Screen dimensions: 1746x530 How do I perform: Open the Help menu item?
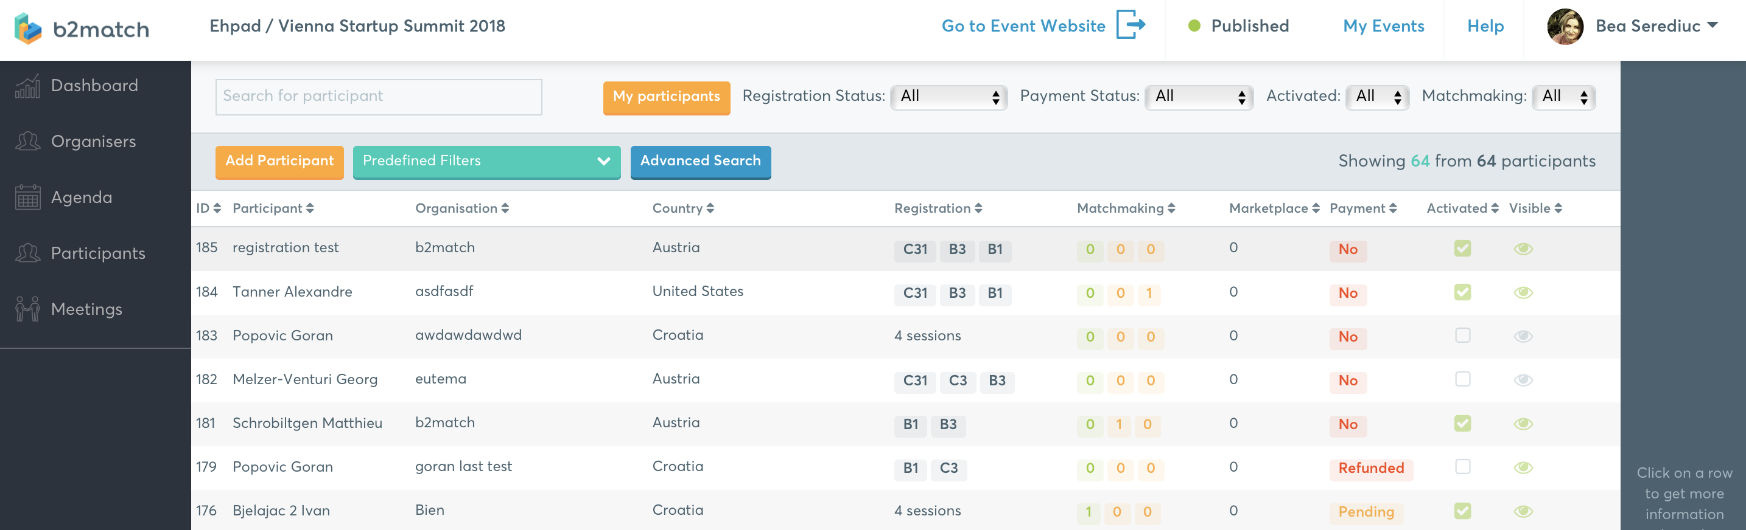1485,26
